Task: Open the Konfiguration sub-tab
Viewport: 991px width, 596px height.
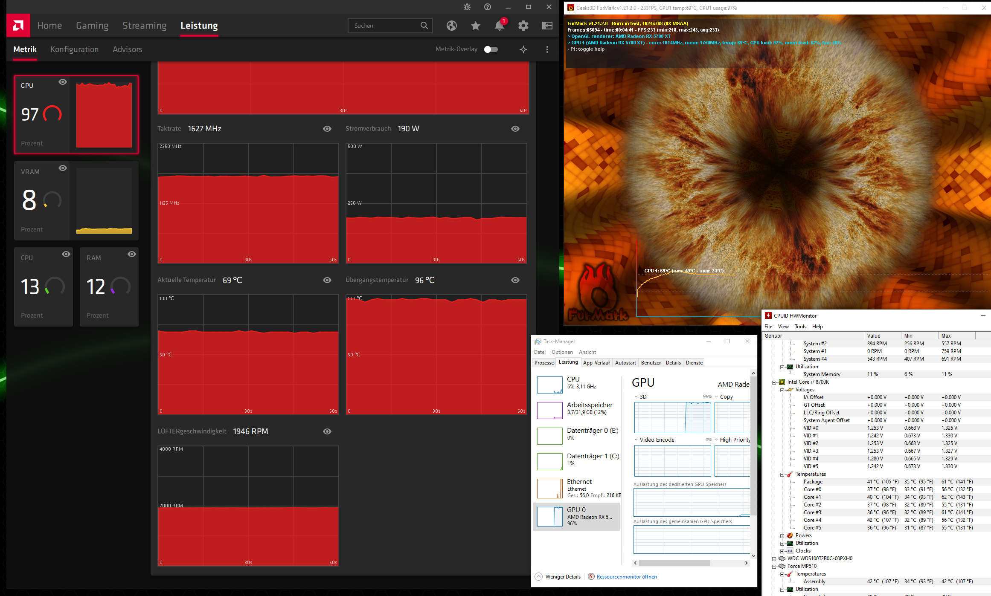Action: coord(75,49)
